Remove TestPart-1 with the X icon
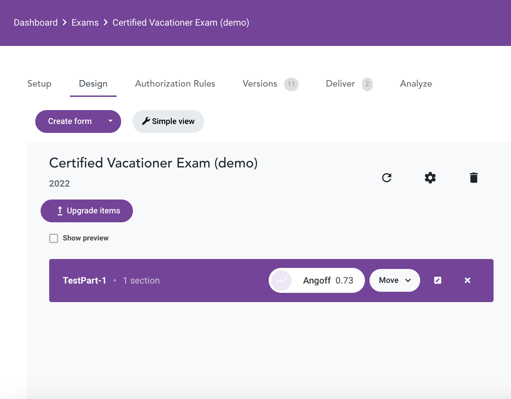Screen dimensions: 511x399 (x=468, y=280)
